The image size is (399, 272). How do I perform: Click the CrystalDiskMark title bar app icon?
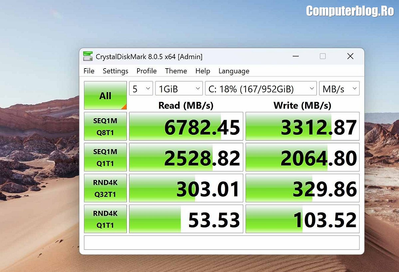point(88,56)
